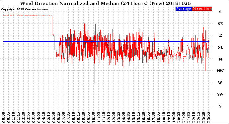Image resolution: width=229 pixels, height=124 pixels.
Task: Click the chart title text
Action: coord(105,3)
